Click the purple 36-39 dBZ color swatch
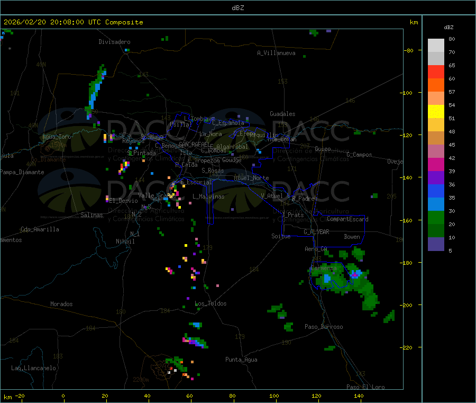The height and width of the screenshot is (403, 476). click(436, 177)
